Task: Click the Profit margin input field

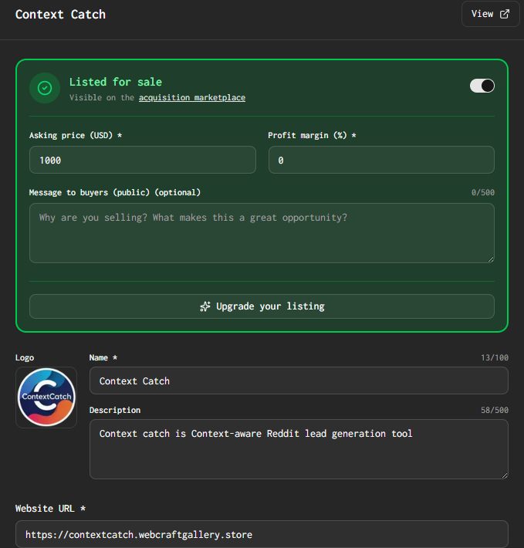Action: point(381,160)
